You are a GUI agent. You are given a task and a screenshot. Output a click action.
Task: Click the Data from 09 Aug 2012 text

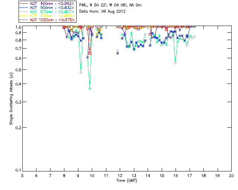(x=103, y=12)
